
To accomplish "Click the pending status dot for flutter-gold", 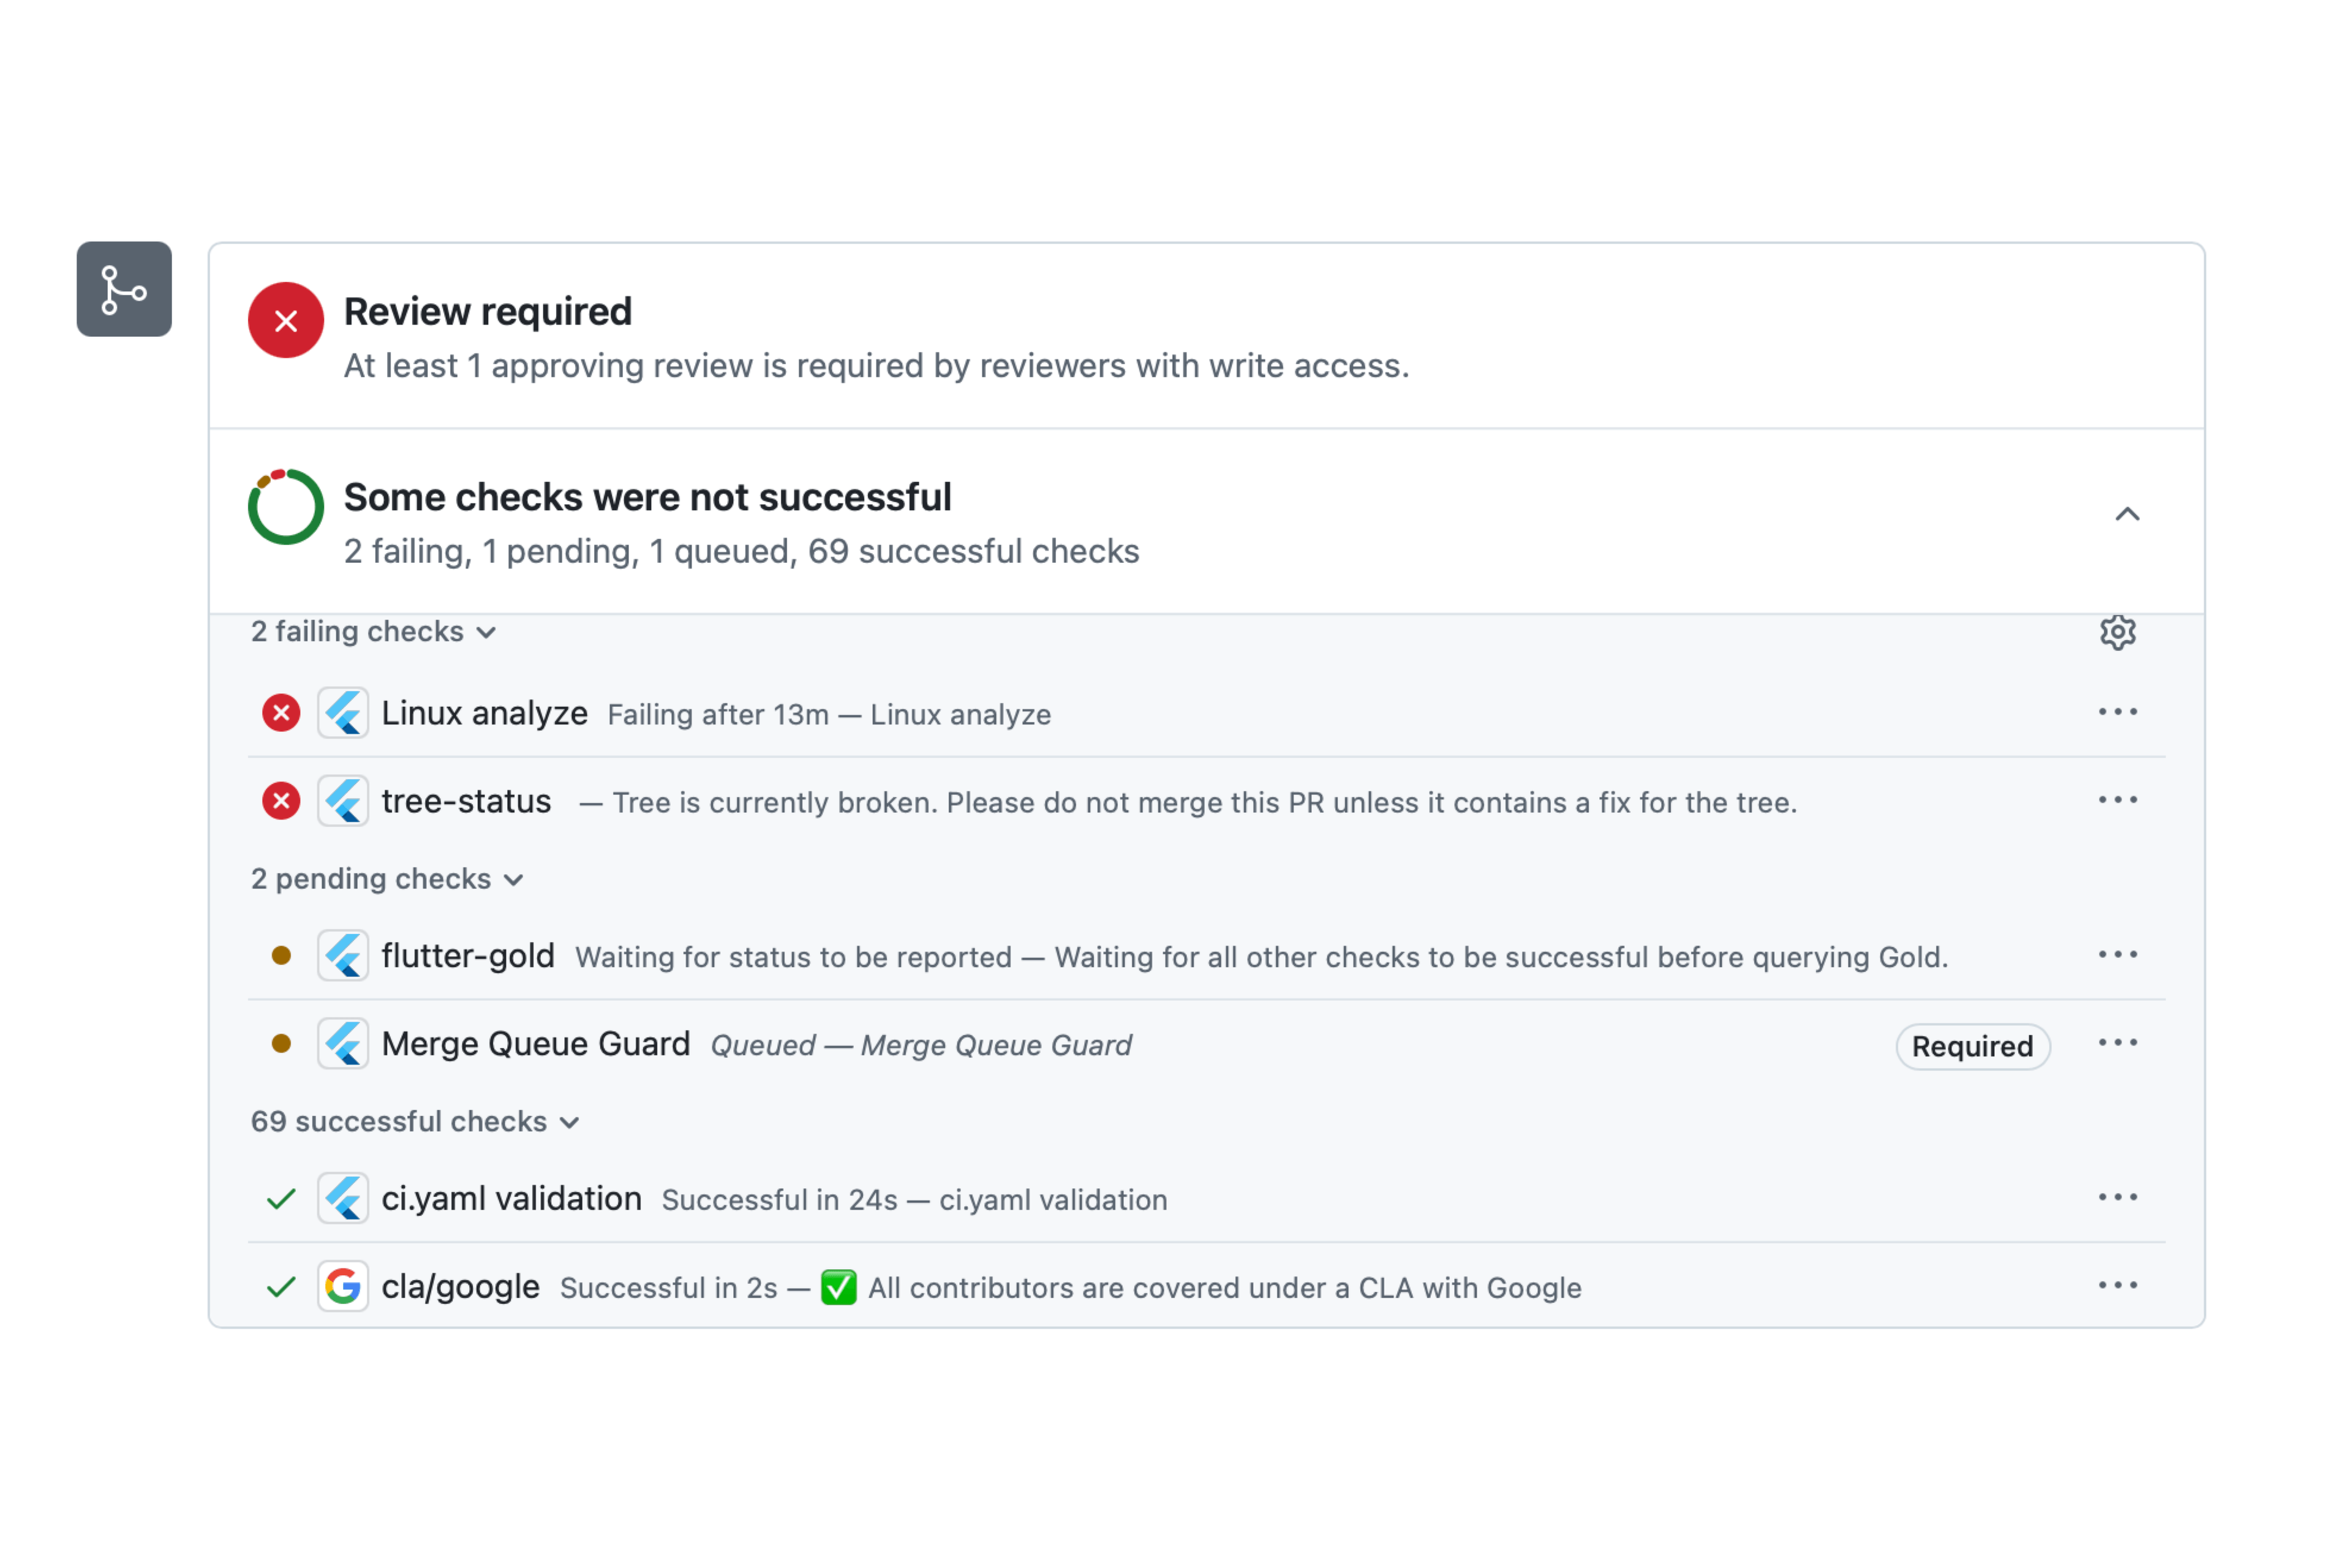I will pyautogui.click(x=281, y=956).
